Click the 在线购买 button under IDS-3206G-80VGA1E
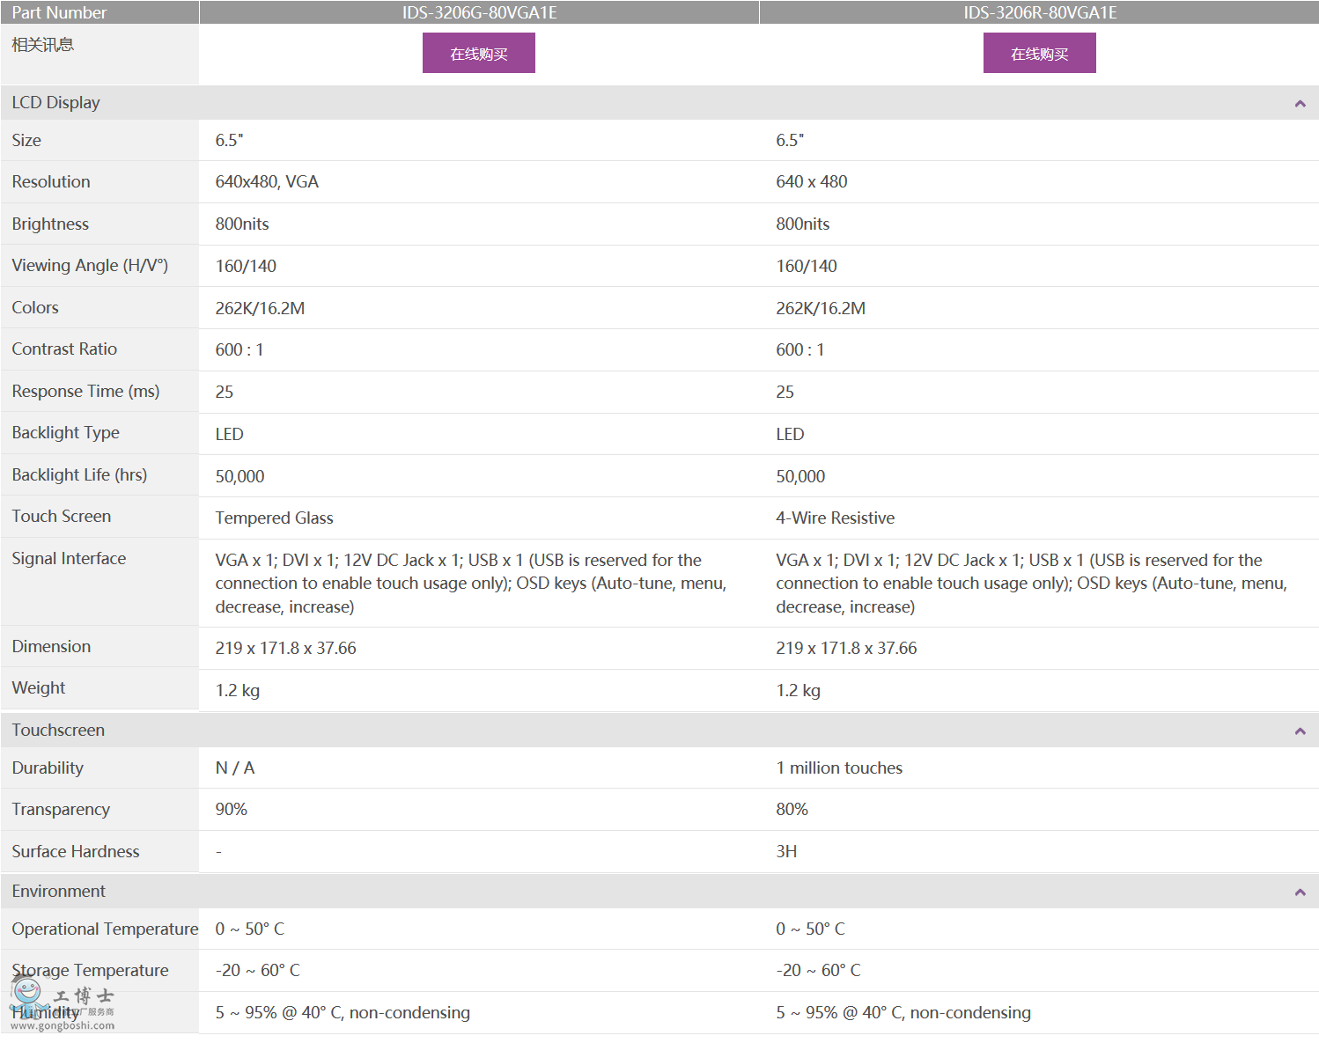This screenshot has height=1043, width=1319. click(x=478, y=54)
